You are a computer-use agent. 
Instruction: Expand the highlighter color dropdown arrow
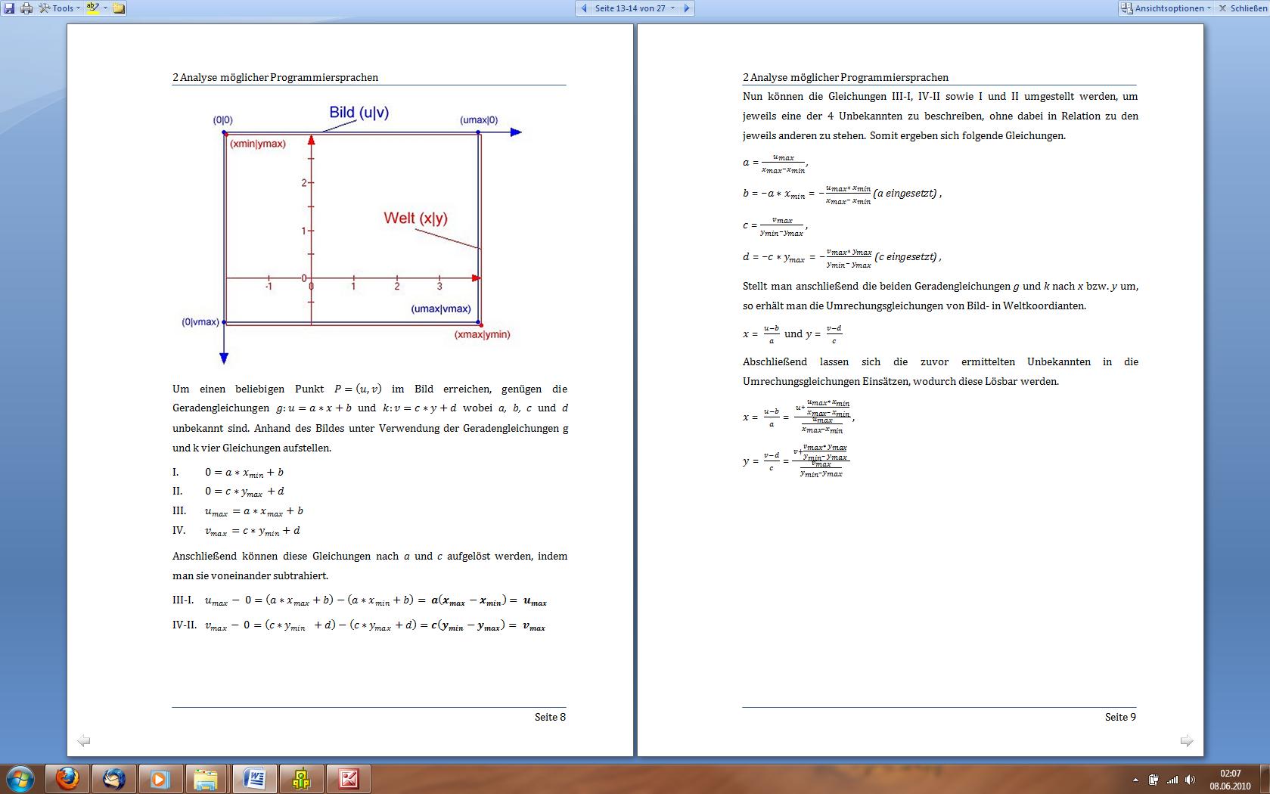coord(105,8)
